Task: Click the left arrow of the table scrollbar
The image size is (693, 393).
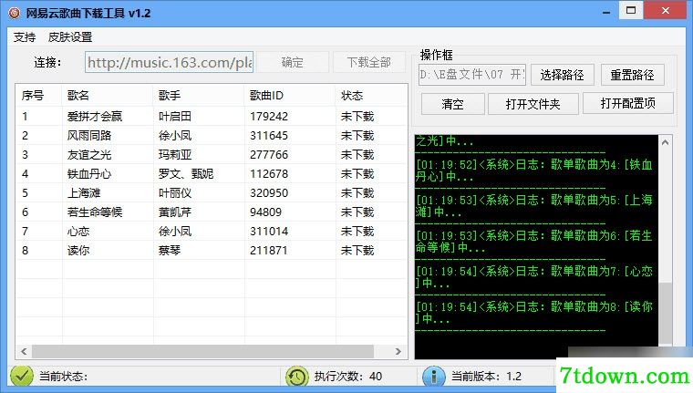Action: pyautogui.click(x=24, y=351)
